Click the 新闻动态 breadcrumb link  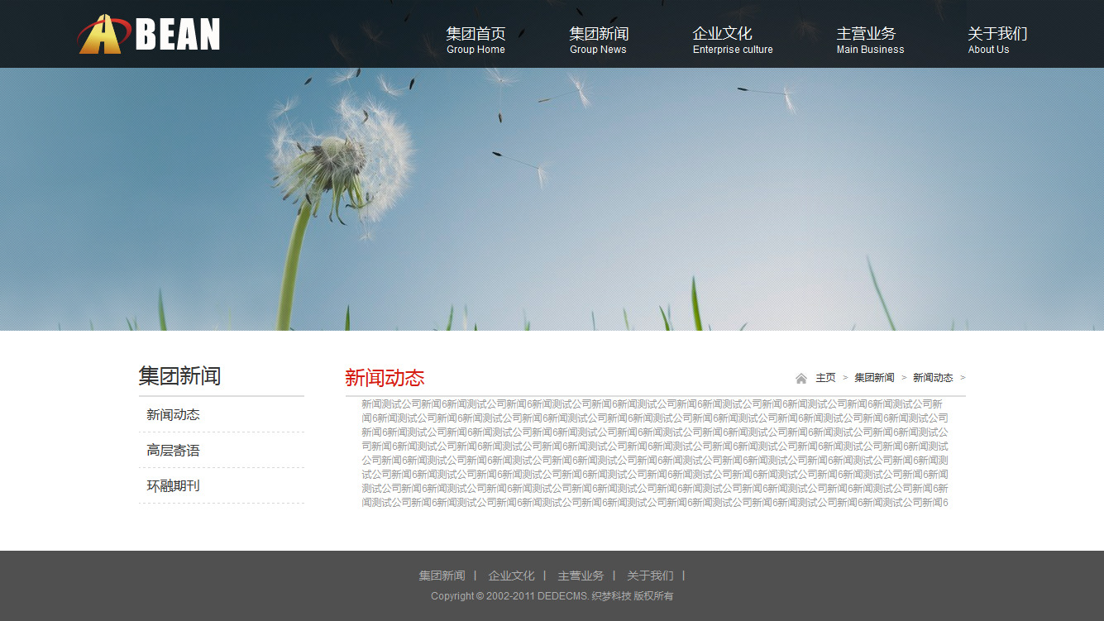click(x=933, y=378)
